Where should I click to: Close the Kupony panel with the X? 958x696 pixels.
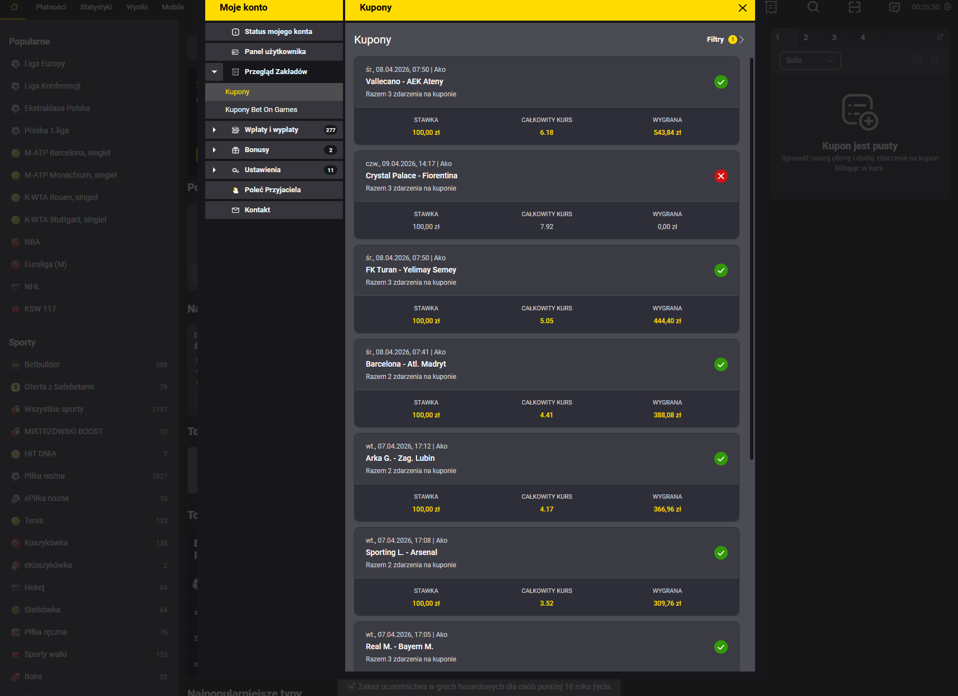(x=742, y=8)
